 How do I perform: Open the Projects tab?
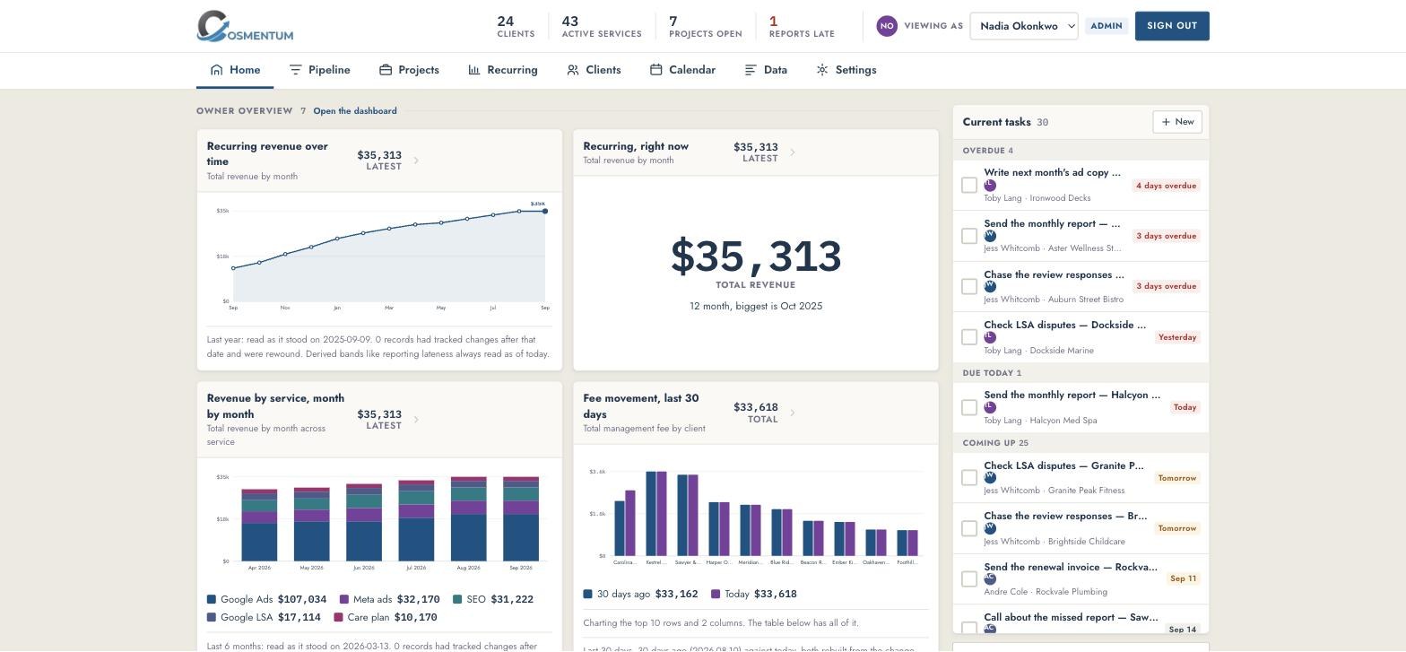coord(409,70)
